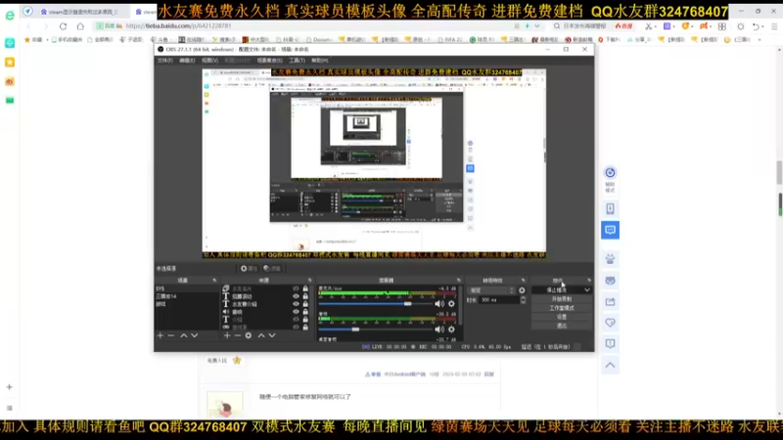
Task: Toggle visibility of 音响 source
Action: click(296, 312)
